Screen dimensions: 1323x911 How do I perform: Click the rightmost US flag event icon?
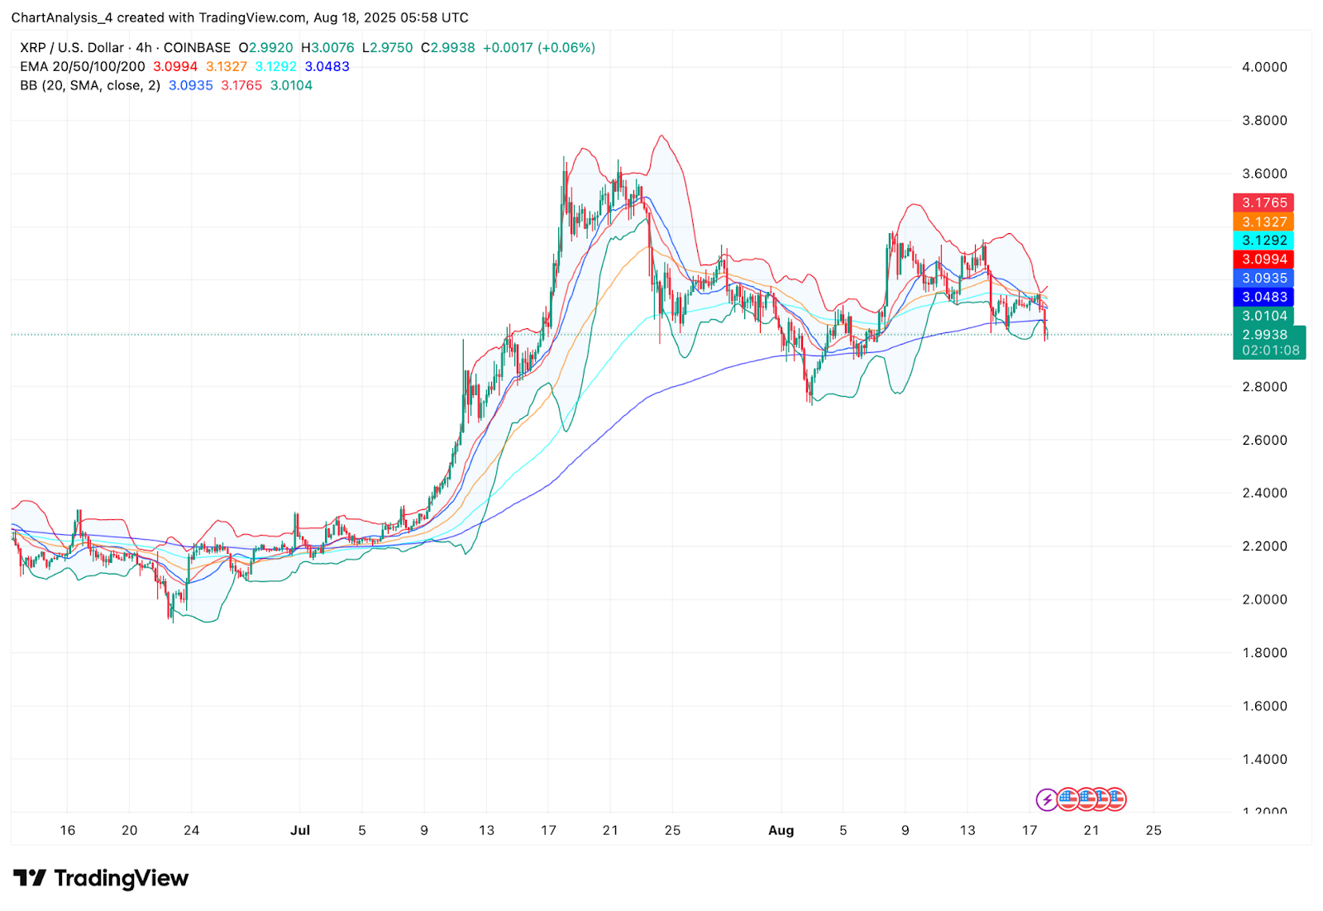click(x=1115, y=799)
